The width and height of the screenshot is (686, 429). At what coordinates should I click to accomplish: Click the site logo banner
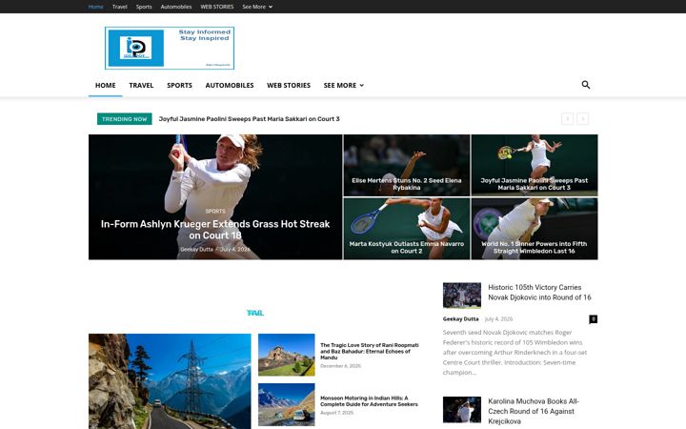[170, 49]
